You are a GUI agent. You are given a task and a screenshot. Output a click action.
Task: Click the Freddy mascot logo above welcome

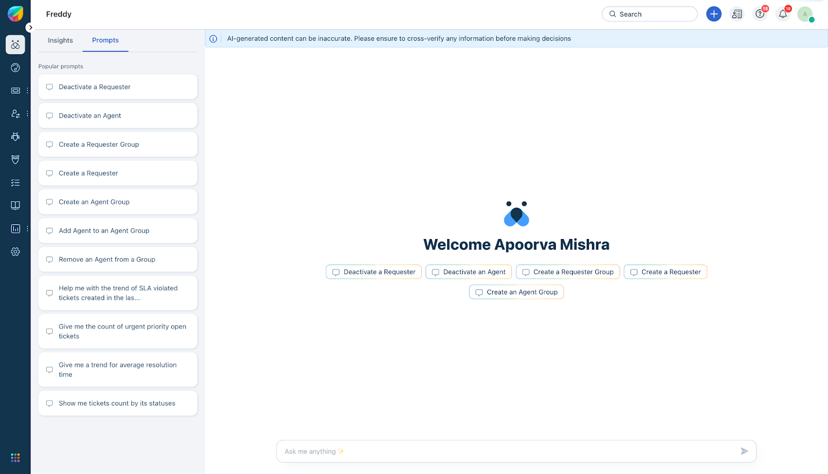pyautogui.click(x=516, y=214)
